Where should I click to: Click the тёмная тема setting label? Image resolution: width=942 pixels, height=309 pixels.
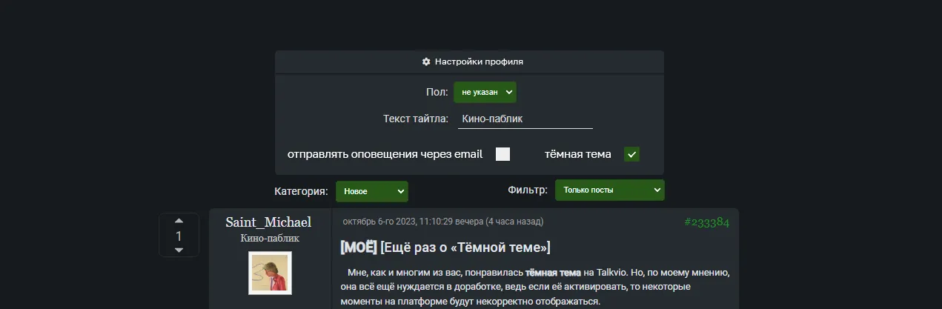tap(578, 154)
